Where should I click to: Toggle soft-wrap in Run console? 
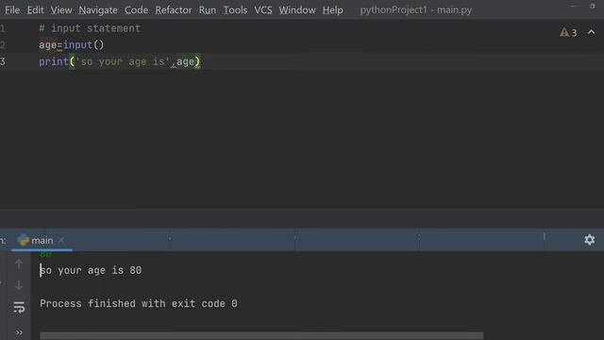coord(19,308)
